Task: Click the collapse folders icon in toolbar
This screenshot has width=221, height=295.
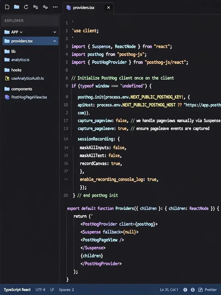Action: [35, 7]
